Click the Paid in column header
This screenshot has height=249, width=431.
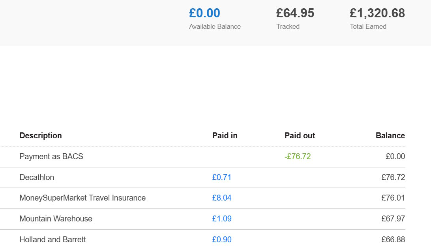click(225, 136)
